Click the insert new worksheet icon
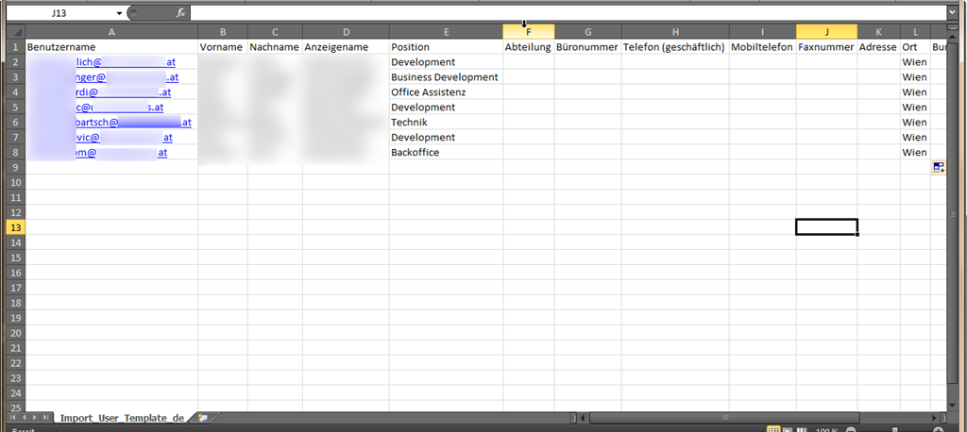This screenshot has height=432, width=967. 202,418
